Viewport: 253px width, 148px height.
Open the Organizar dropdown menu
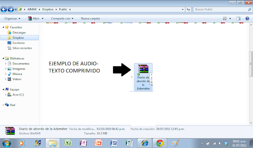[12, 19]
